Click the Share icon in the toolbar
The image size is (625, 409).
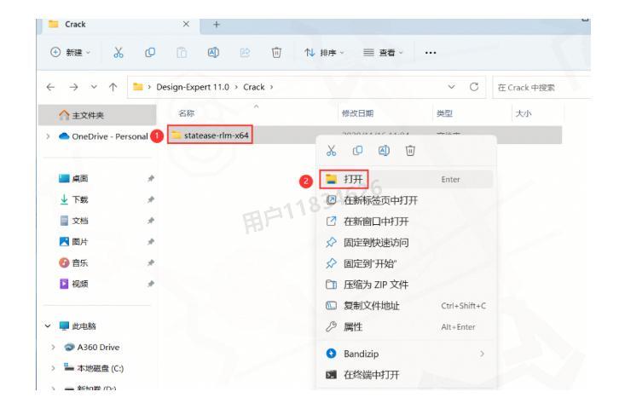click(245, 52)
